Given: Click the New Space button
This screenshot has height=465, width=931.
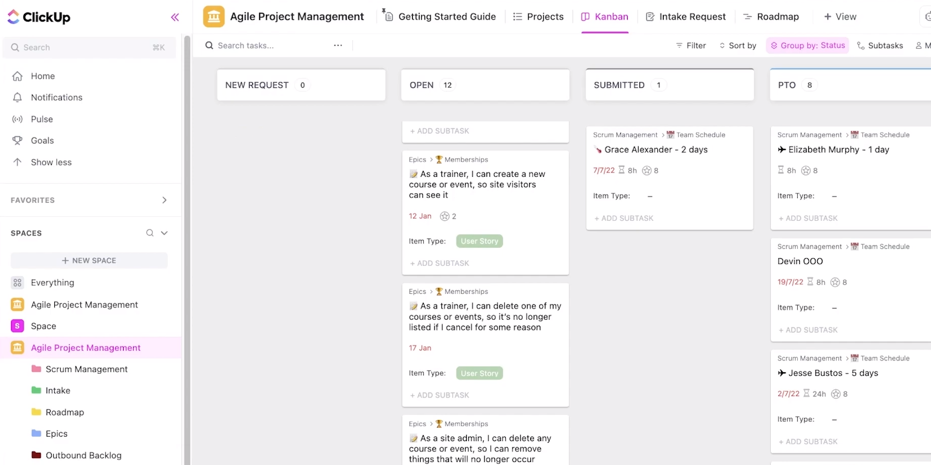Looking at the screenshot, I should pos(89,260).
